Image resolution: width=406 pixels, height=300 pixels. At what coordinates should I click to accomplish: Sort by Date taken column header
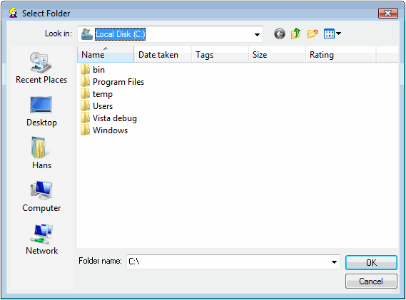163,55
